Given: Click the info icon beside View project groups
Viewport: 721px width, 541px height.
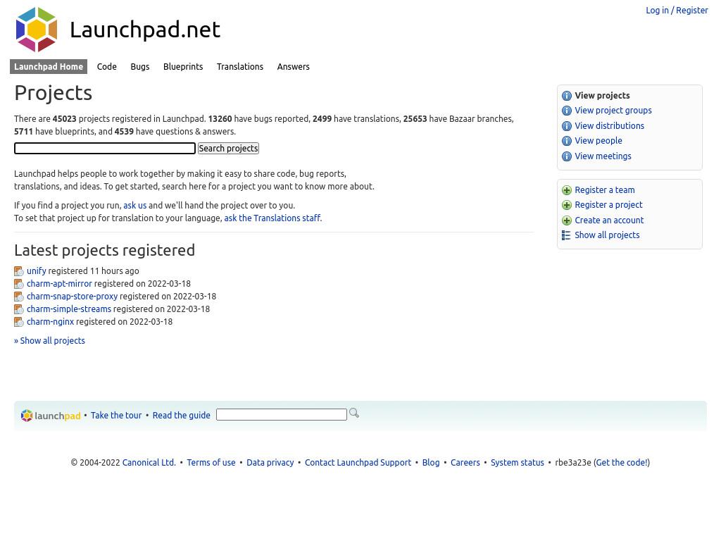Looking at the screenshot, I should pos(567,111).
